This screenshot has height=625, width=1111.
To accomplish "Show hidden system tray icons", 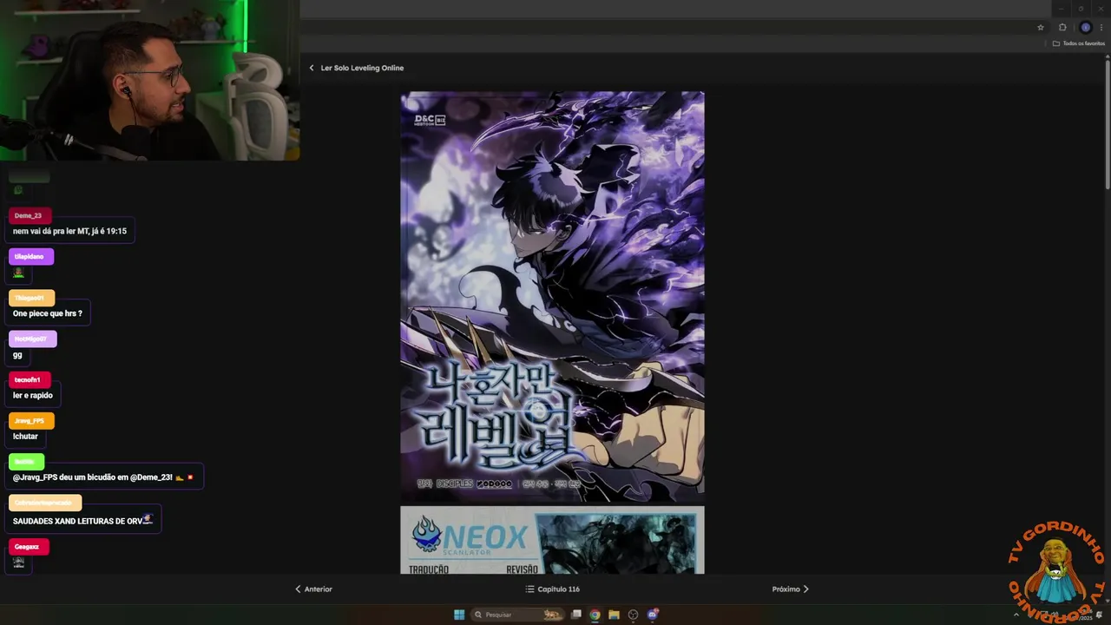I will click(1016, 615).
